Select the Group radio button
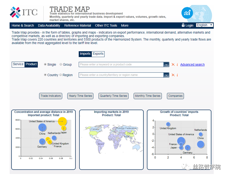 pyautogui.click(x=61, y=64)
